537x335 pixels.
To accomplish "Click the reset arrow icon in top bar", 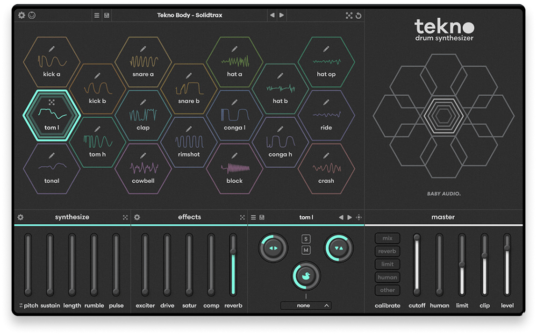I will click(358, 15).
